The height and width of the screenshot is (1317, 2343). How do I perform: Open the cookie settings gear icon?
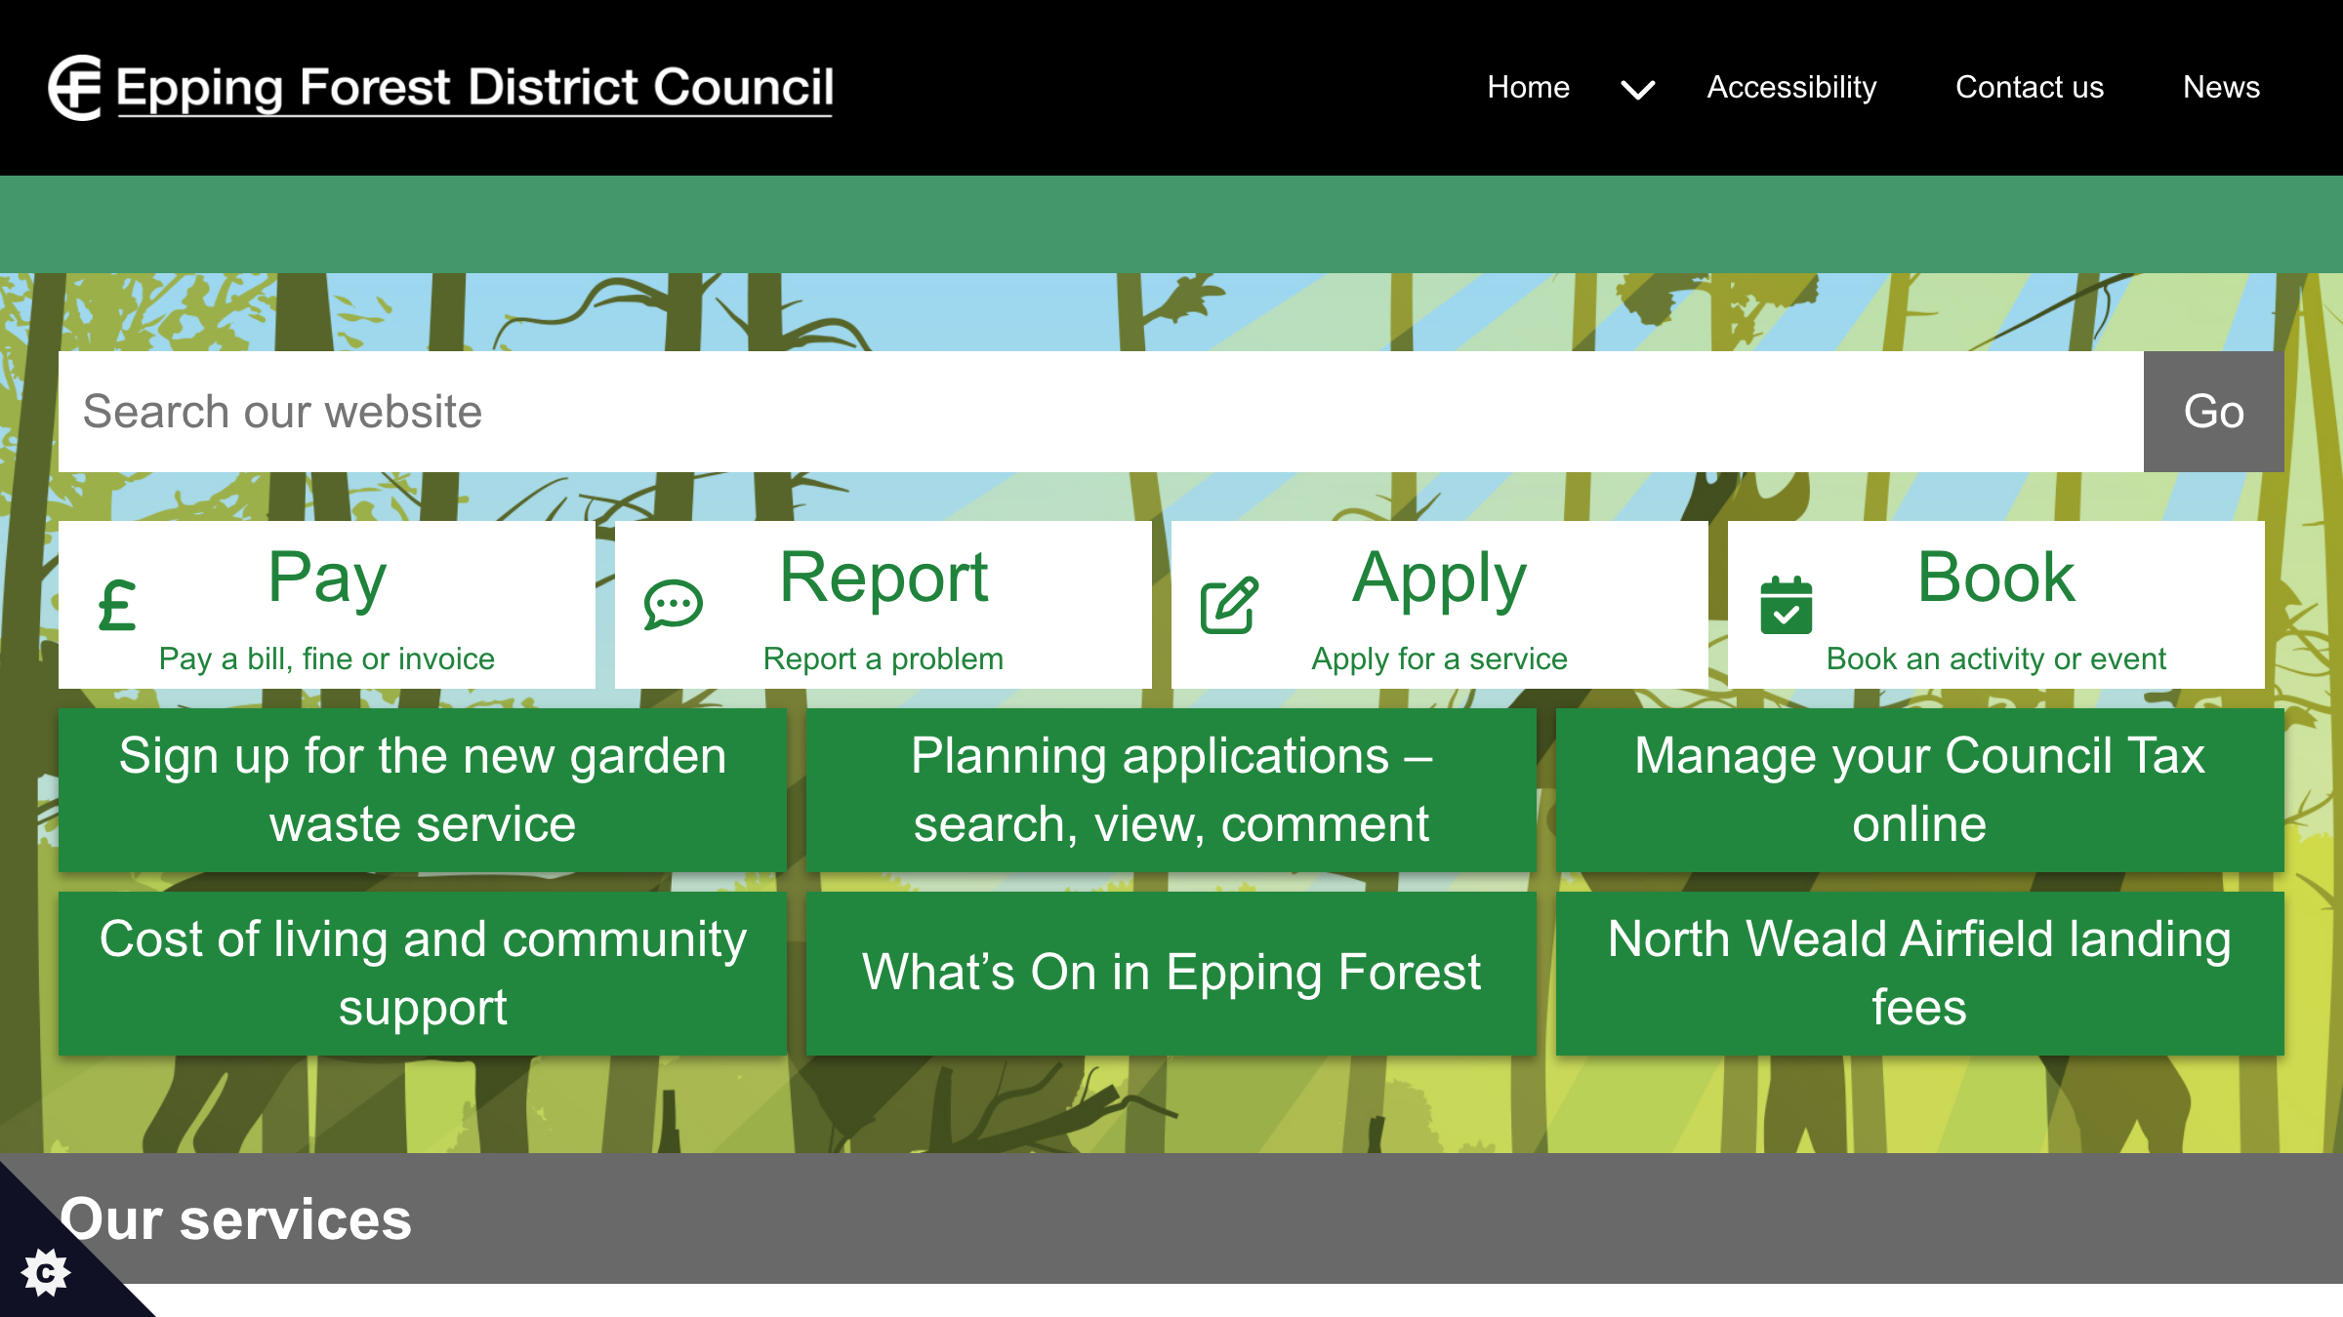[x=48, y=1271]
